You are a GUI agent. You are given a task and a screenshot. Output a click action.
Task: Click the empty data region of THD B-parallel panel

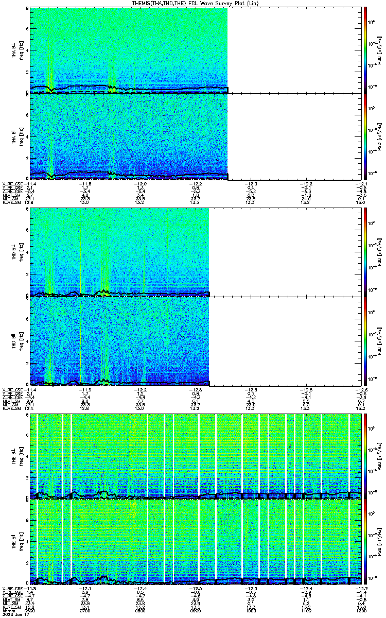(x=285, y=340)
